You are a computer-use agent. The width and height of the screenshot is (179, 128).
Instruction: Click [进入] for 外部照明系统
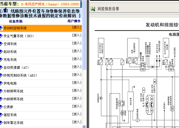pyautogui.click(x=77, y=91)
